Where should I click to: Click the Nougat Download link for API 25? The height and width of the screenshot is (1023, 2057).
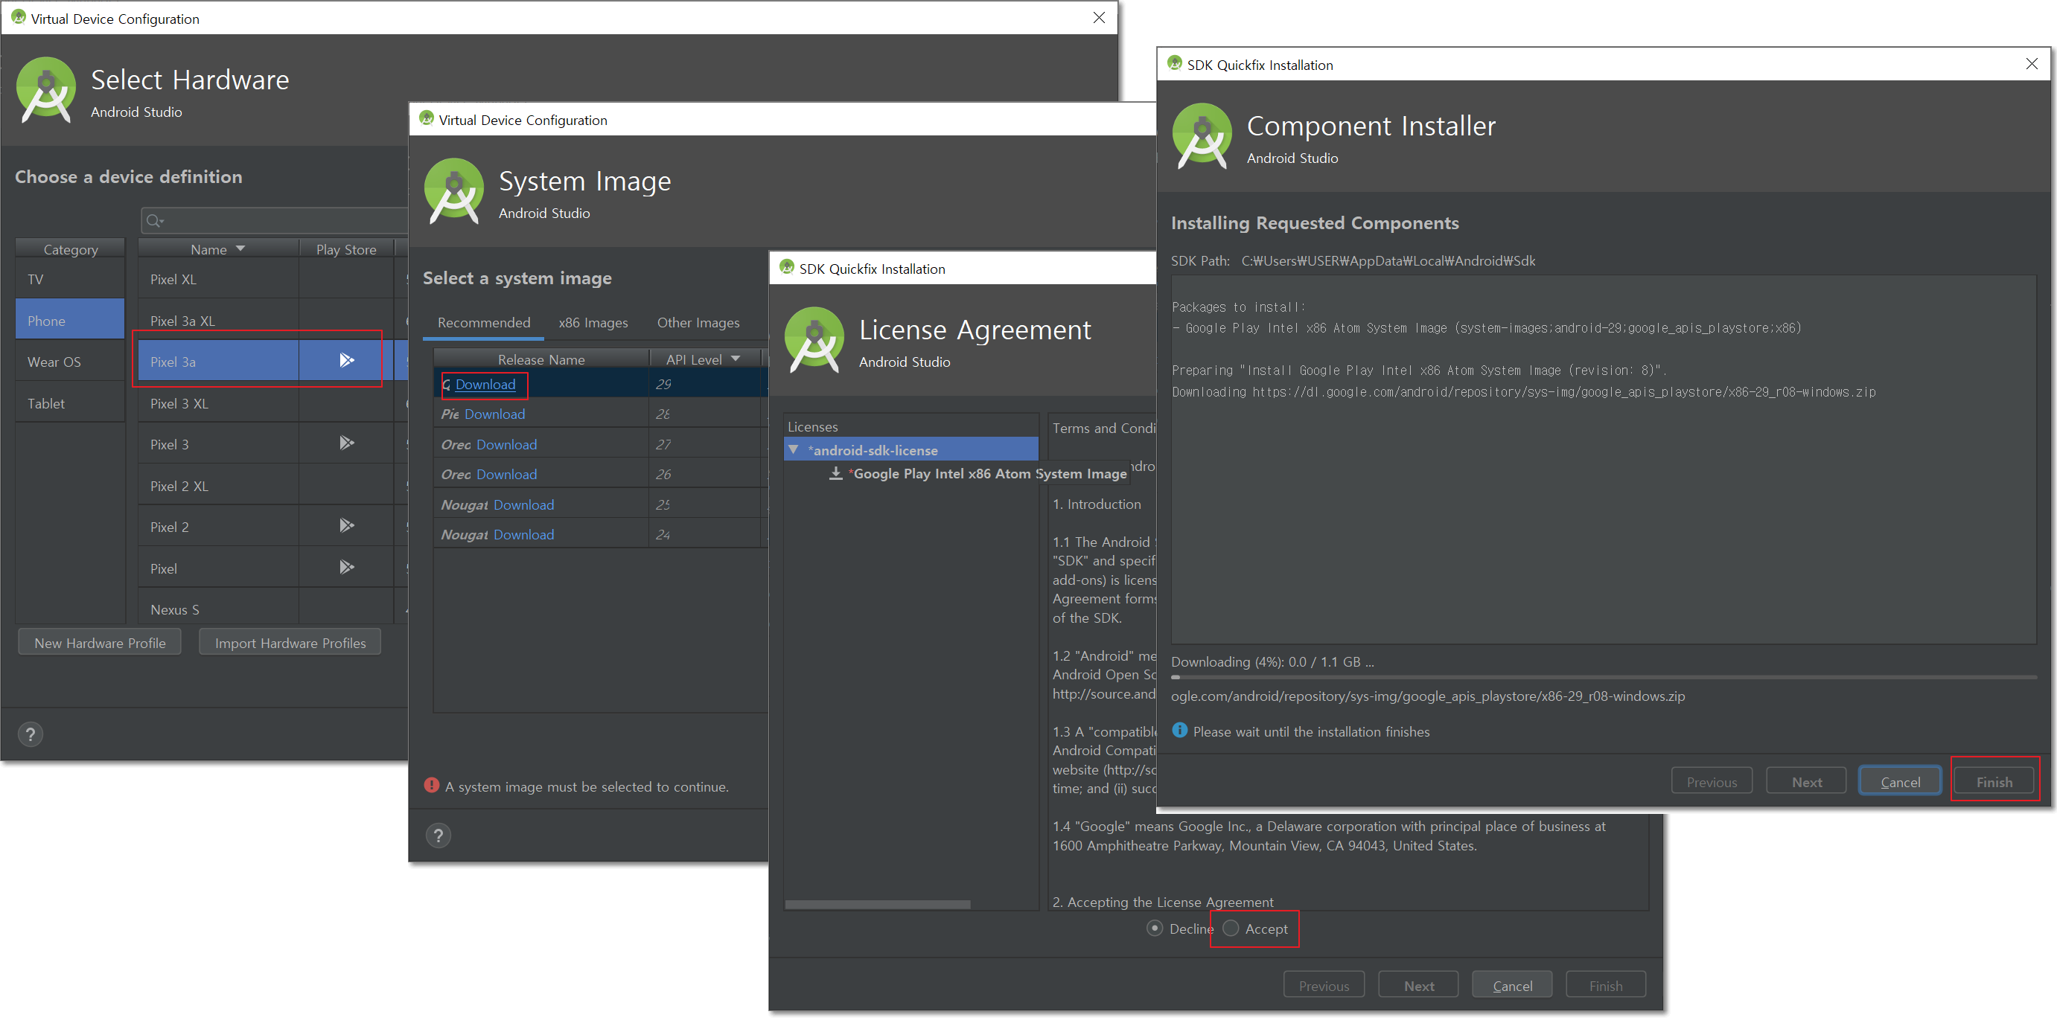pyautogui.click(x=524, y=504)
